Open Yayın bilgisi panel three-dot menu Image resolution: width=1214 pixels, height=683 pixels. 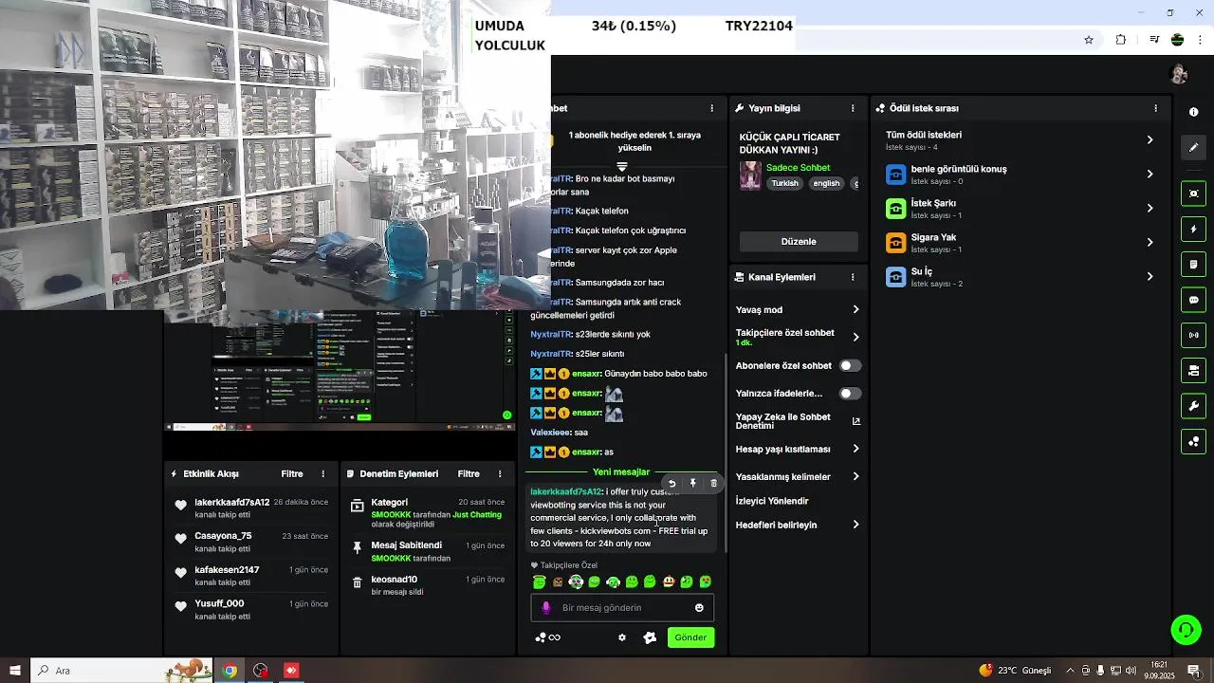tap(853, 108)
